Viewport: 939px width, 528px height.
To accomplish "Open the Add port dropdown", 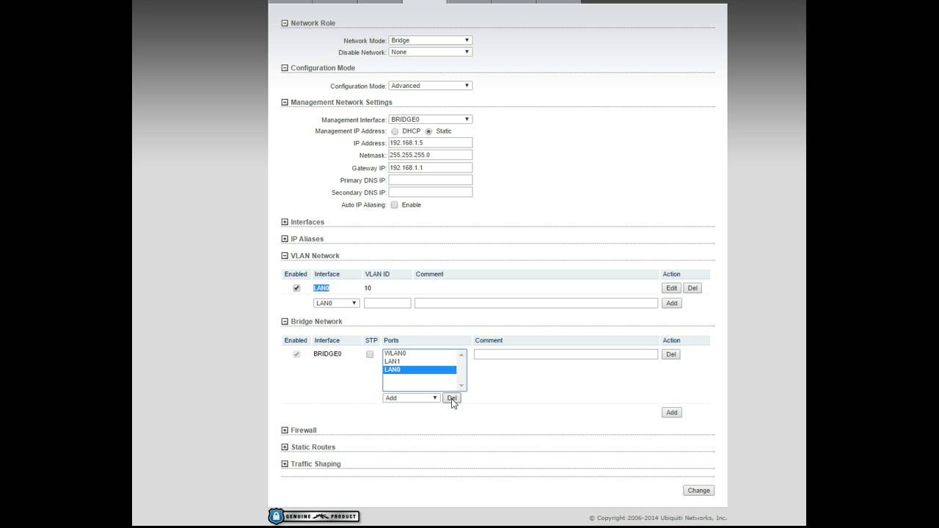I will 411,398.
